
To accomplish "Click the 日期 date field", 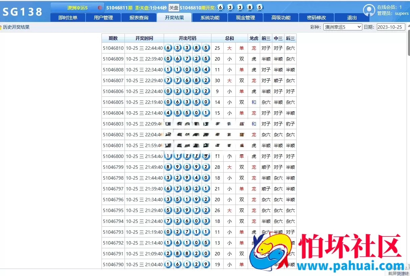I will [x=391, y=27].
